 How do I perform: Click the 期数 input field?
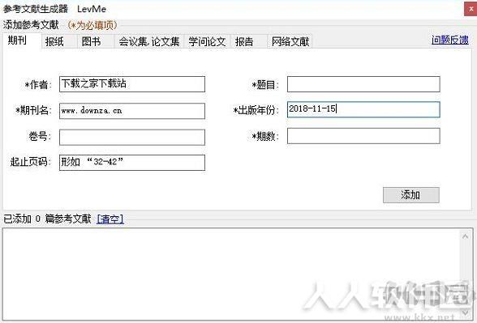(x=363, y=136)
